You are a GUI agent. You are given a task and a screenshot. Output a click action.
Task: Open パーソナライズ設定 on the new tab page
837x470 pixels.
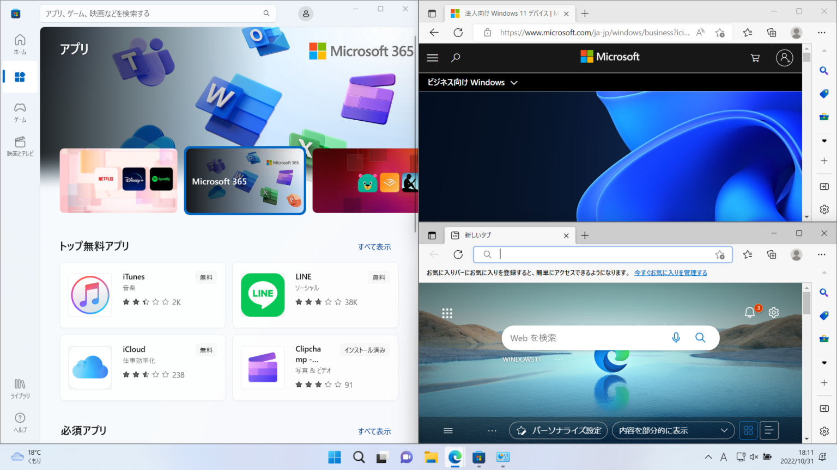[x=558, y=430]
